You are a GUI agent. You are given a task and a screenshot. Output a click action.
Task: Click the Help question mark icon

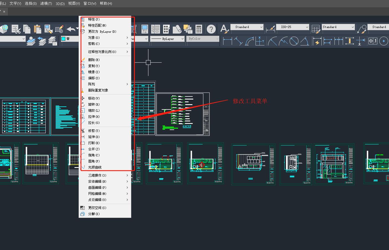tap(211, 29)
